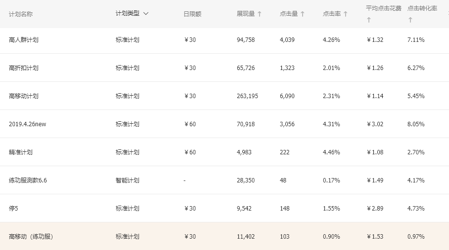Open 练功服测款6.6 plan
Screen dimensions: 449x250
click(x=28, y=180)
